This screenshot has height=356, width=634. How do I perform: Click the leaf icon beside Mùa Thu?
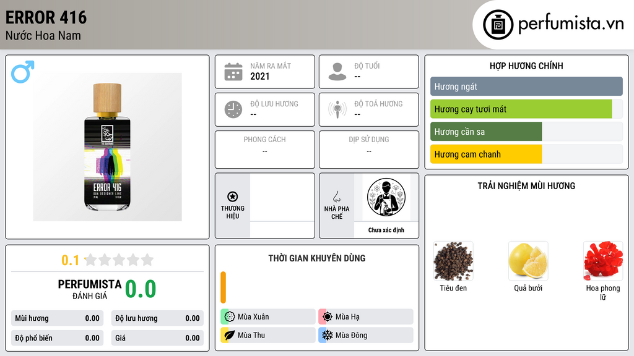click(x=230, y=335)
